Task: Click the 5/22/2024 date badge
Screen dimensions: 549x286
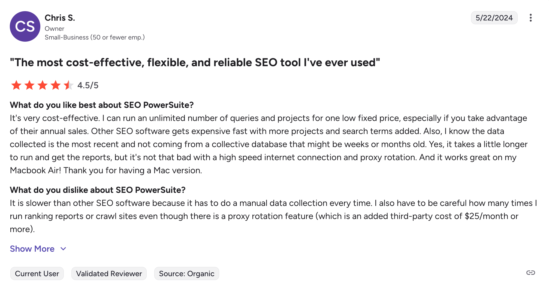Action: point(494,18)
